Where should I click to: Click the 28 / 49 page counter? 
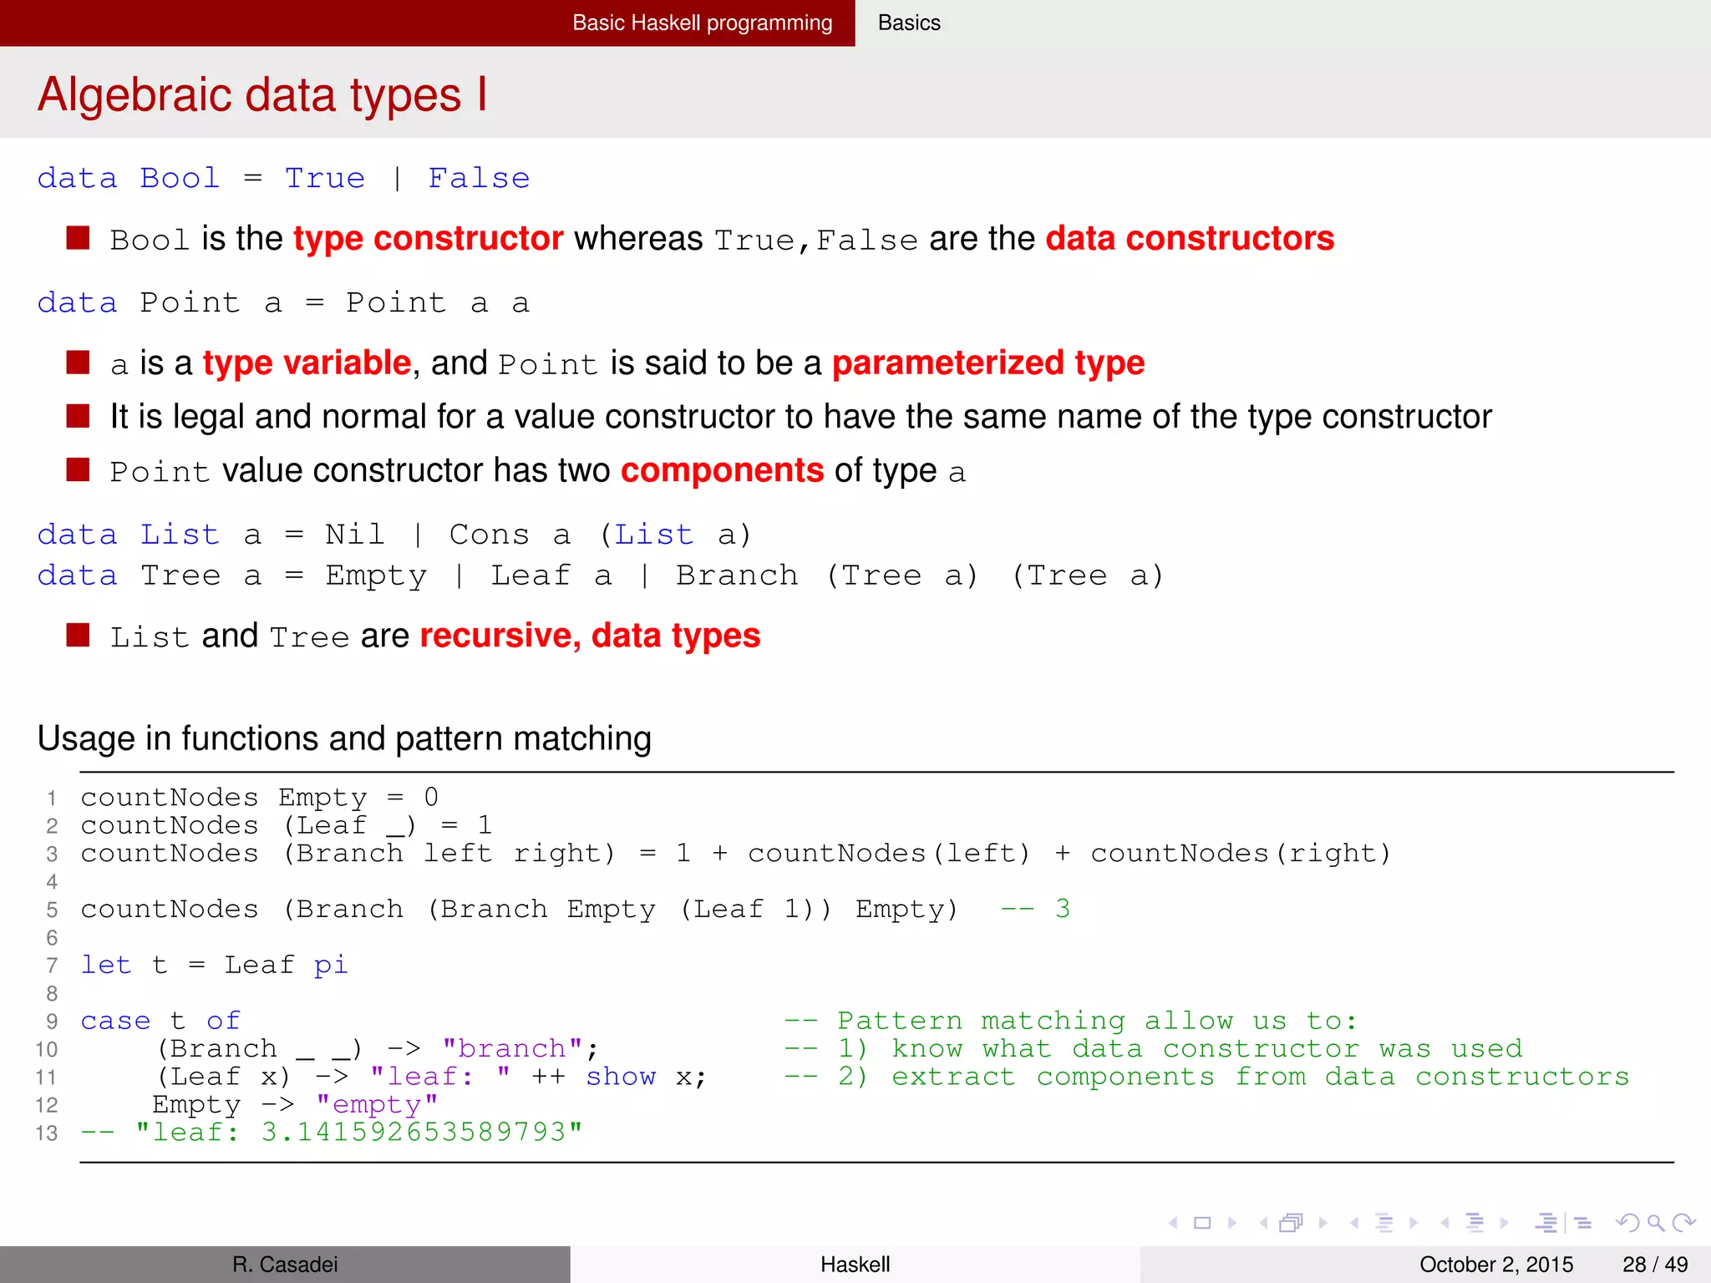point(1655,1265)
